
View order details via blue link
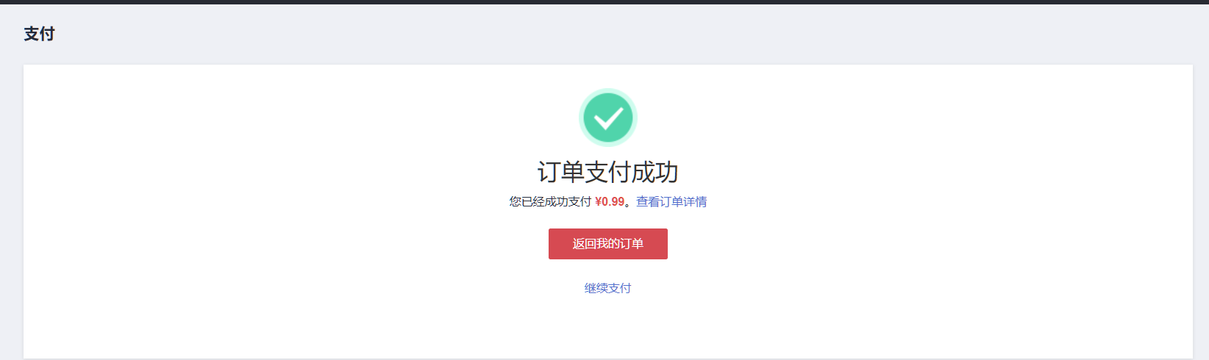click(671, 201)
